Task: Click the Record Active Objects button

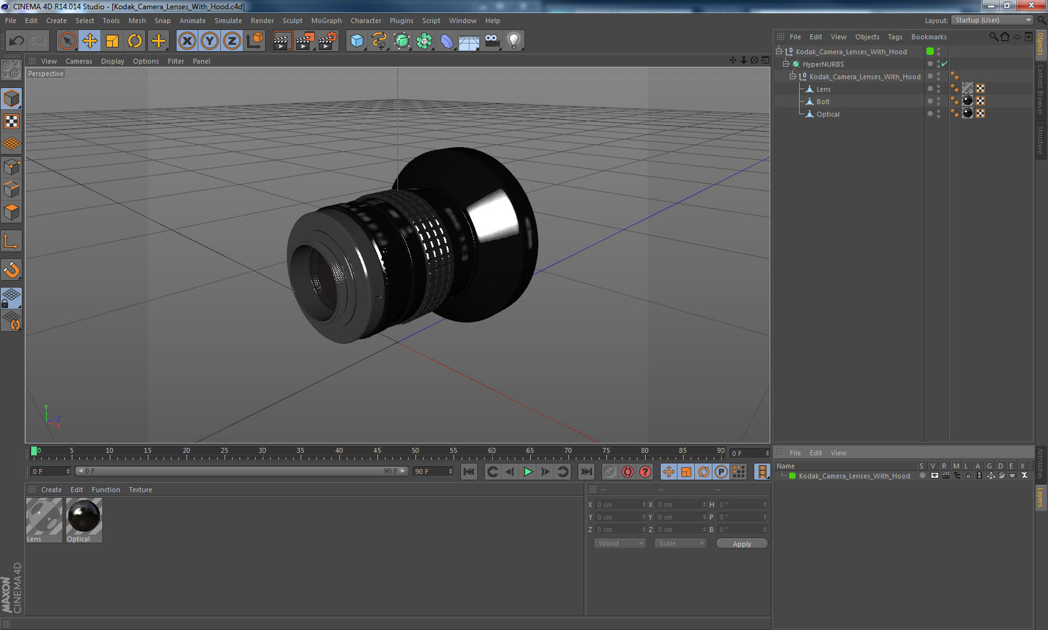Action: coord(610,472)
